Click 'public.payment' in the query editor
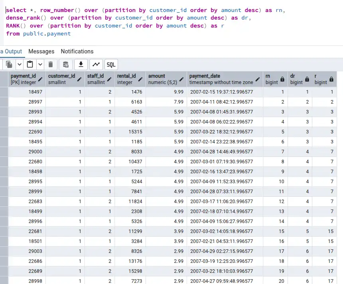Screen dimensions: 343x284 pyautogui.click(x=47, y=33)
